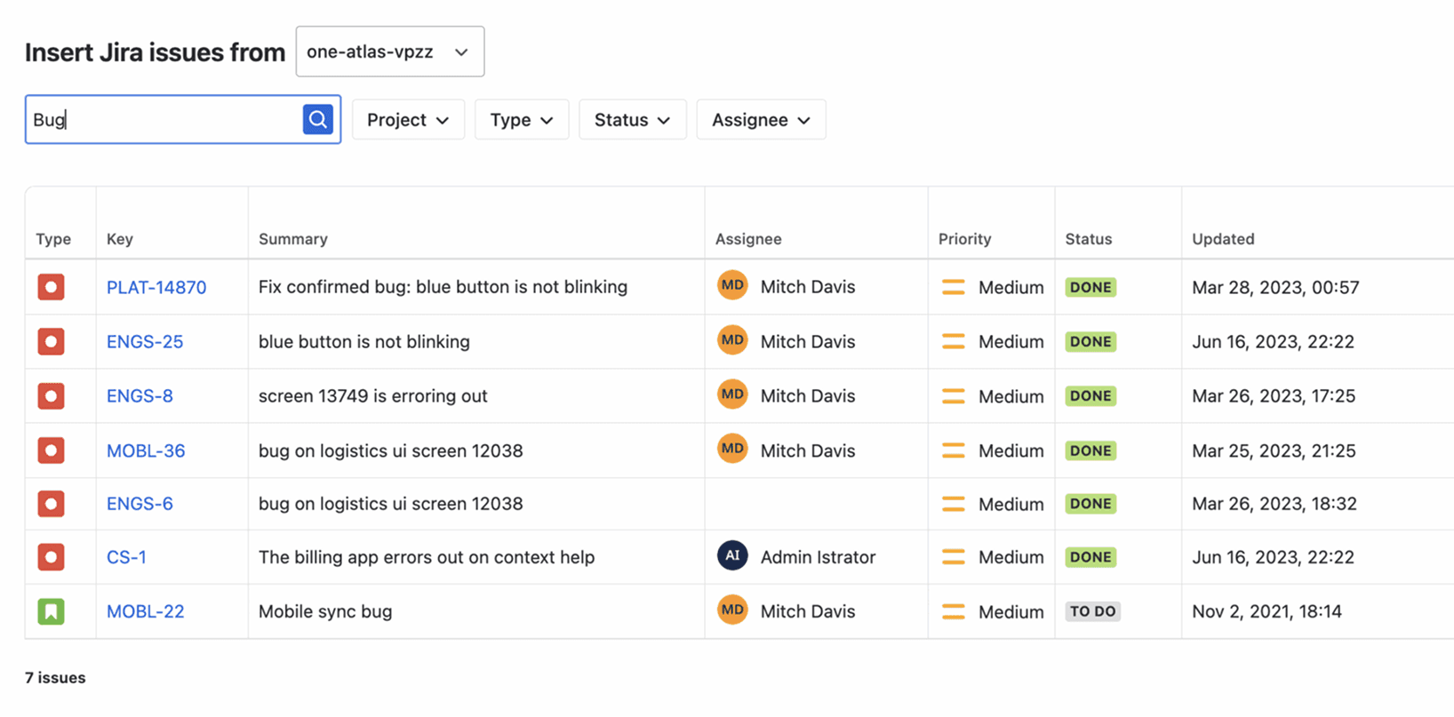Image resolution: width=1454 pixels, height=717 pixels.
Task: Click the search field containing Bug
Action: (x=164, y=120)
